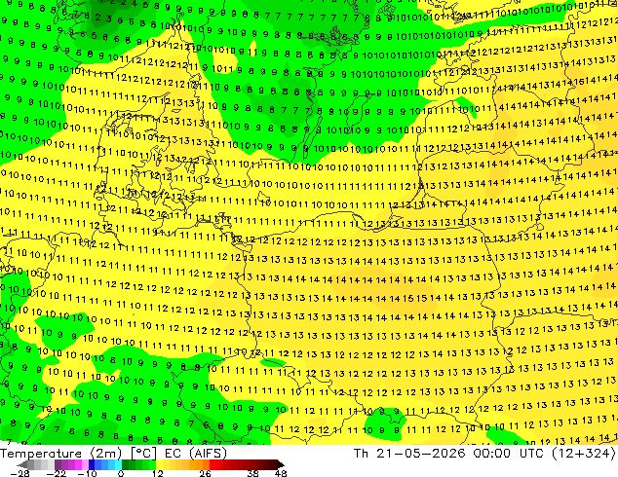Click the "12" legend value under color bar

(158, 473)
